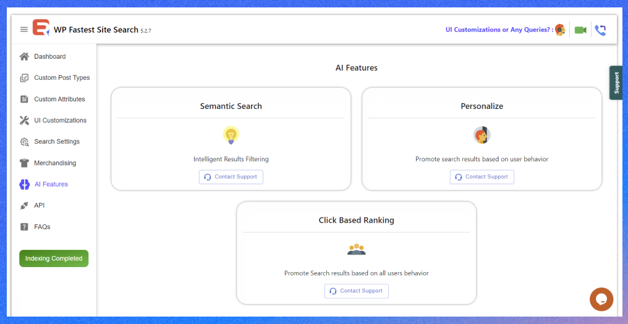Click Contact Support under Click Based Ranking

[357, 291]
